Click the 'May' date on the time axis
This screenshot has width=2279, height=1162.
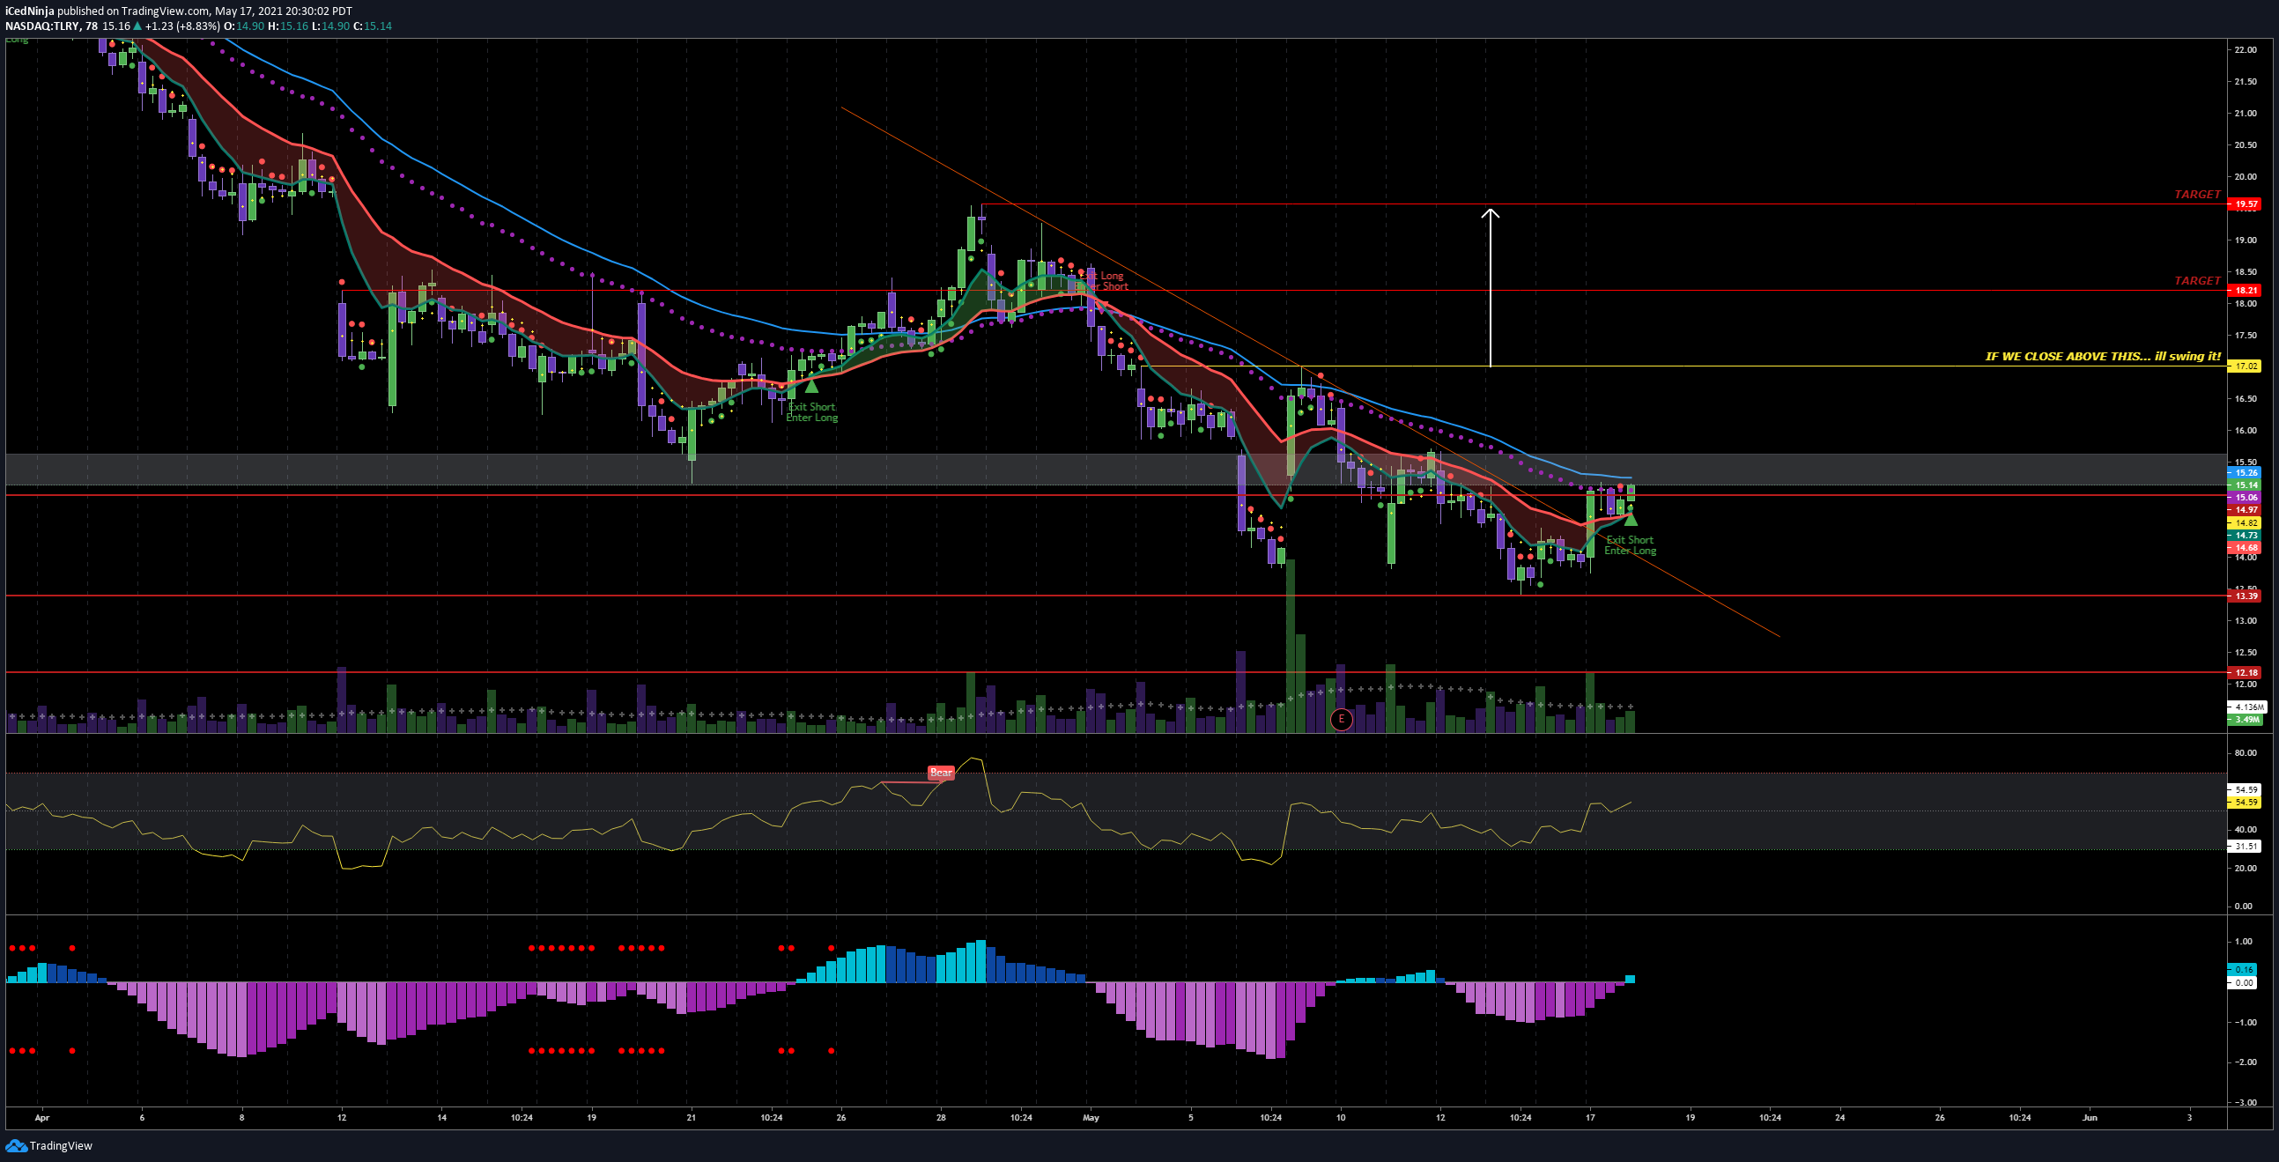[x=1091, y=1118]
